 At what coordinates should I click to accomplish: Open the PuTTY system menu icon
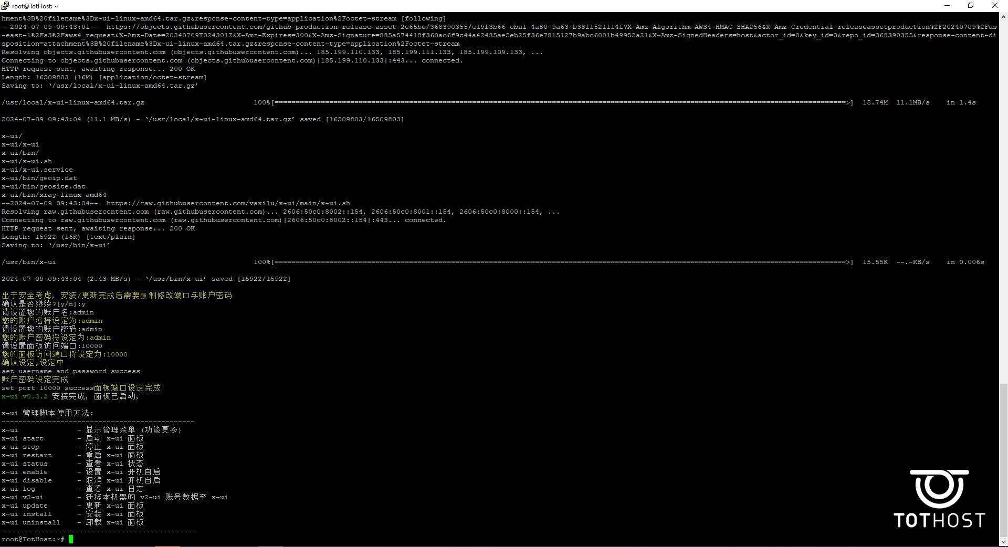click(x=5, y=6)
